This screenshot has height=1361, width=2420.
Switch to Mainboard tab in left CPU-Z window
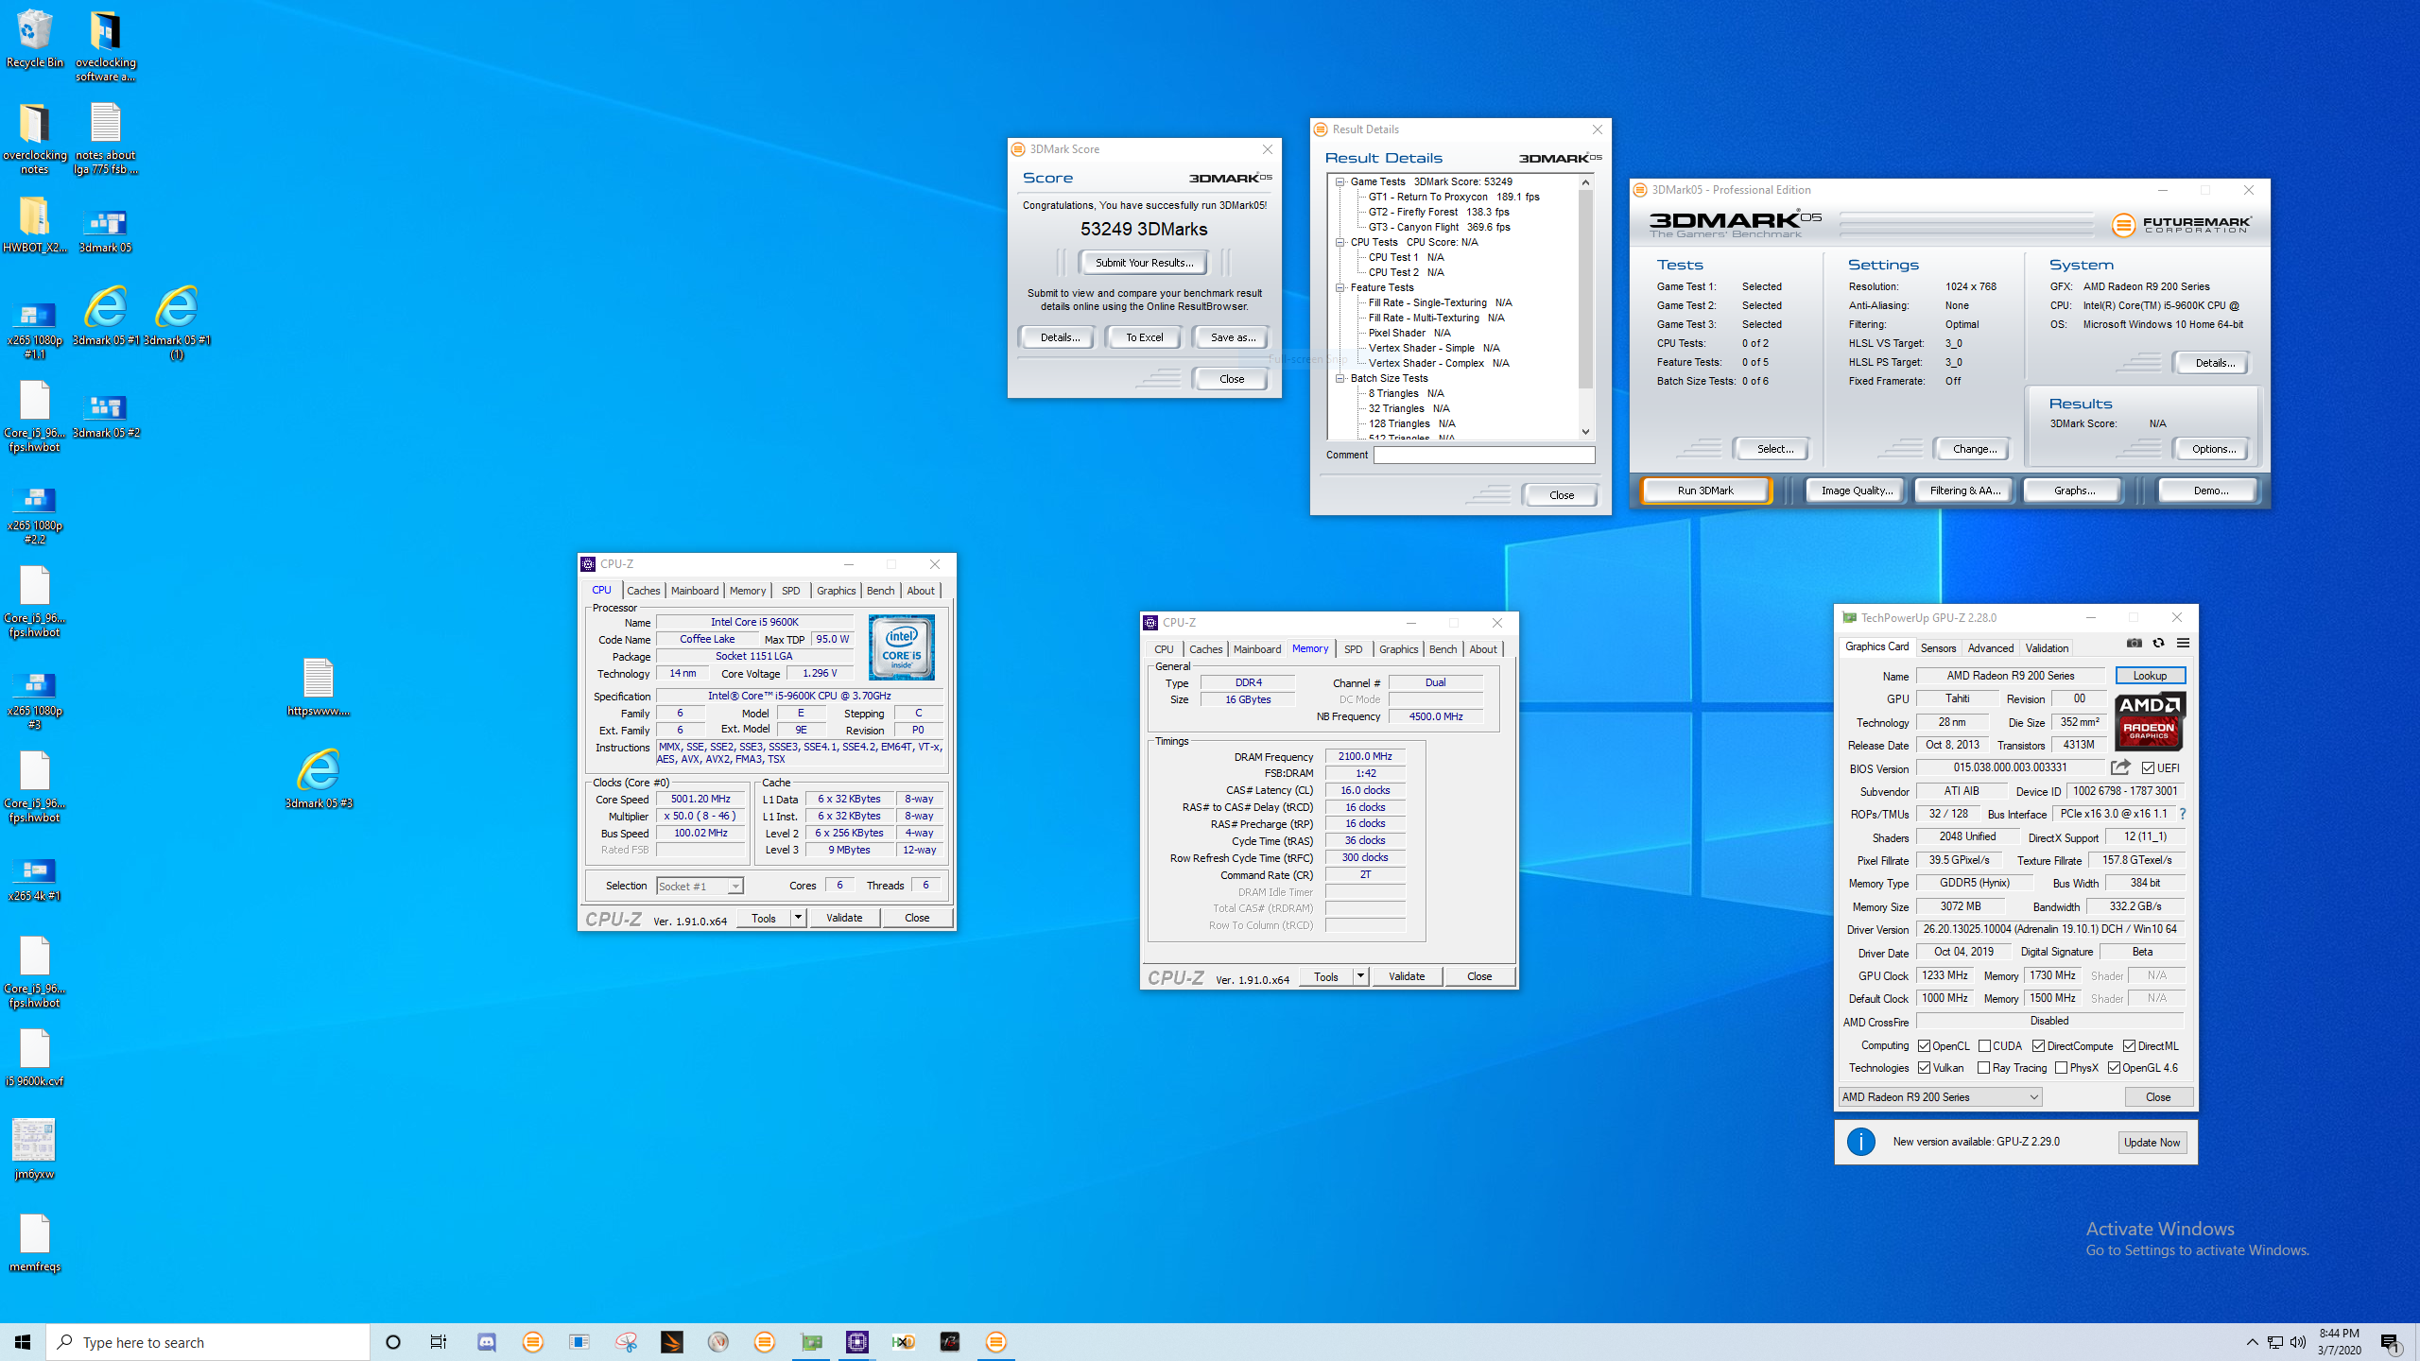pyautogui.click(x=695, y=591)
